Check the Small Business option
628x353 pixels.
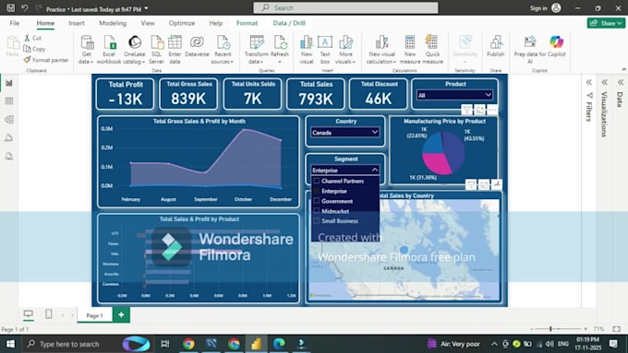[x=317, y=220]
